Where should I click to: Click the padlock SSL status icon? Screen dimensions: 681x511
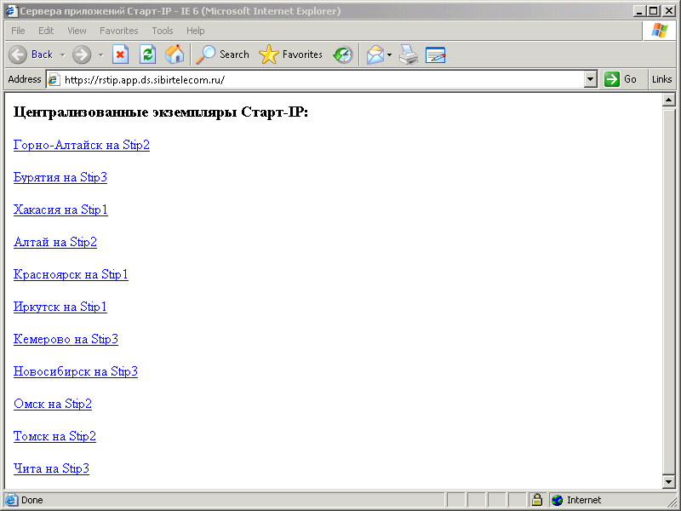click(537, 500)
